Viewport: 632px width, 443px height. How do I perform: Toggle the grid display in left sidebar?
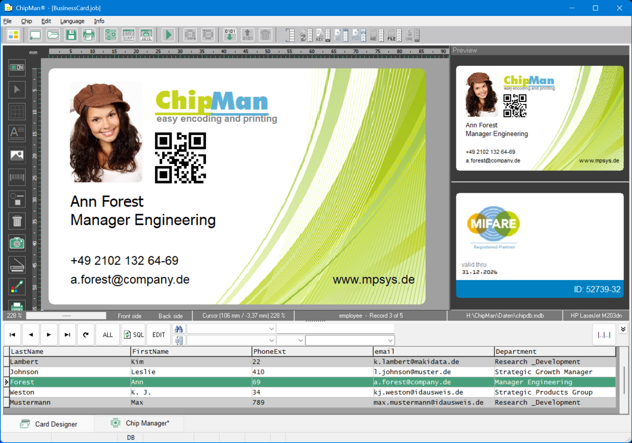pos(17,111)
